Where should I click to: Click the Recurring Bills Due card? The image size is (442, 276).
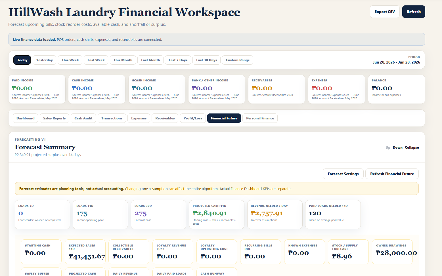(x=261, y=252)
